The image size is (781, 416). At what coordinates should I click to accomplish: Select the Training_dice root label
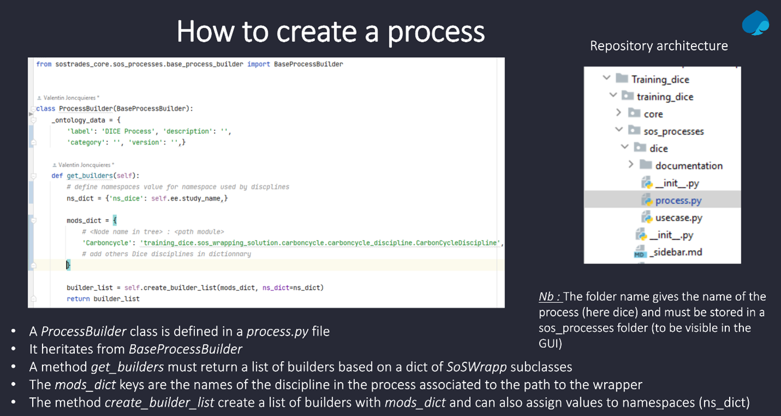(660, 79)
